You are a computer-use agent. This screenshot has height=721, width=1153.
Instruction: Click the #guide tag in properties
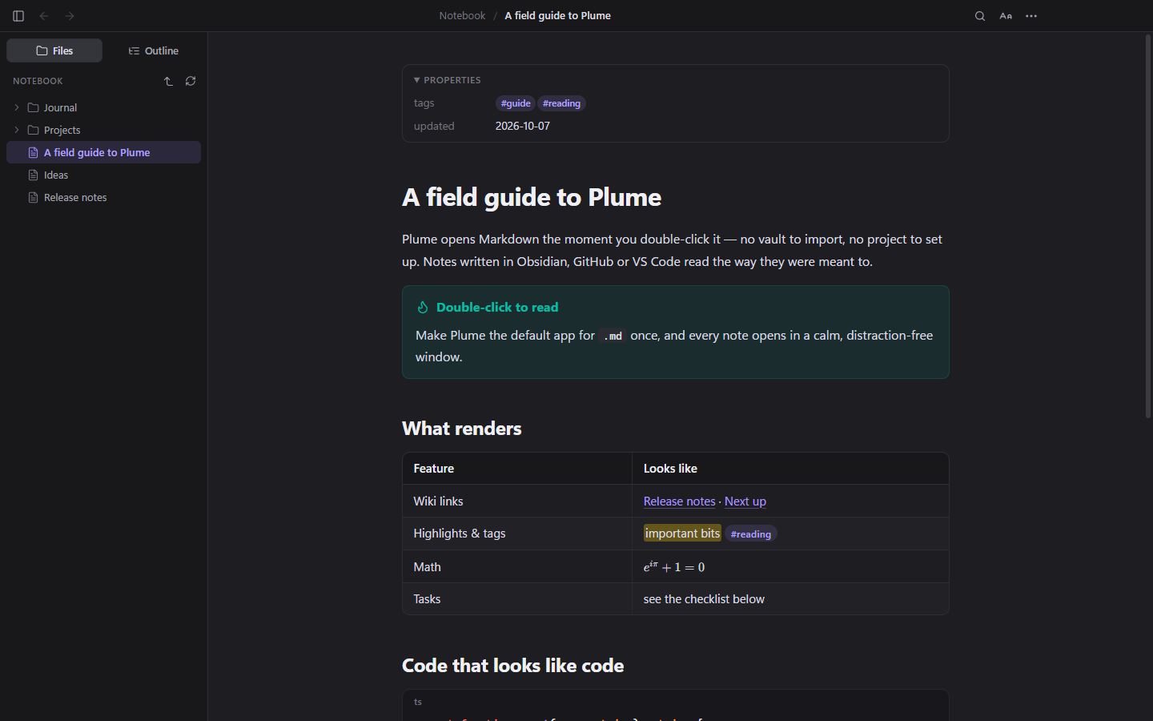click(516, 103)
